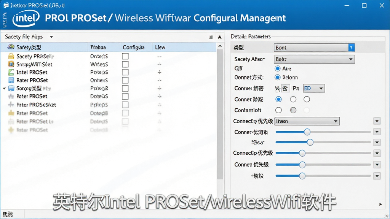390x219 pixels.
Task: Click the Safety类型 column header
Action: [44, 47]
